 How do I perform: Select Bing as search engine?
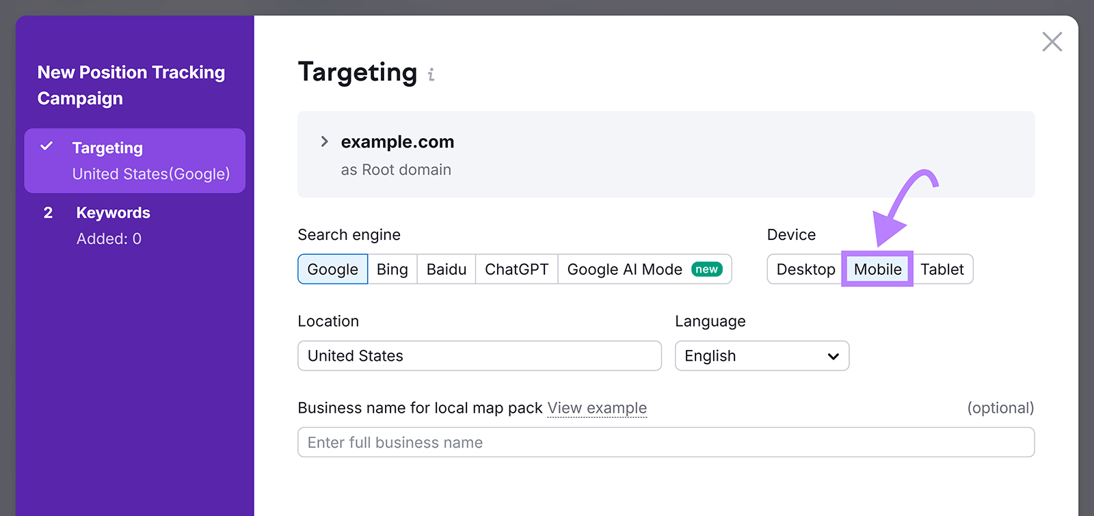tap(392, 269)
